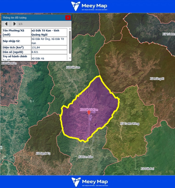Select Xã Măng Ri commune on map
This screenshot has height=188, width=175.
click(157, 79)
